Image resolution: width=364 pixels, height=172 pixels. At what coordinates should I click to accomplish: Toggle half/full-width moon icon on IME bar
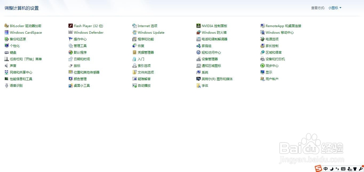tap(332, 169)
